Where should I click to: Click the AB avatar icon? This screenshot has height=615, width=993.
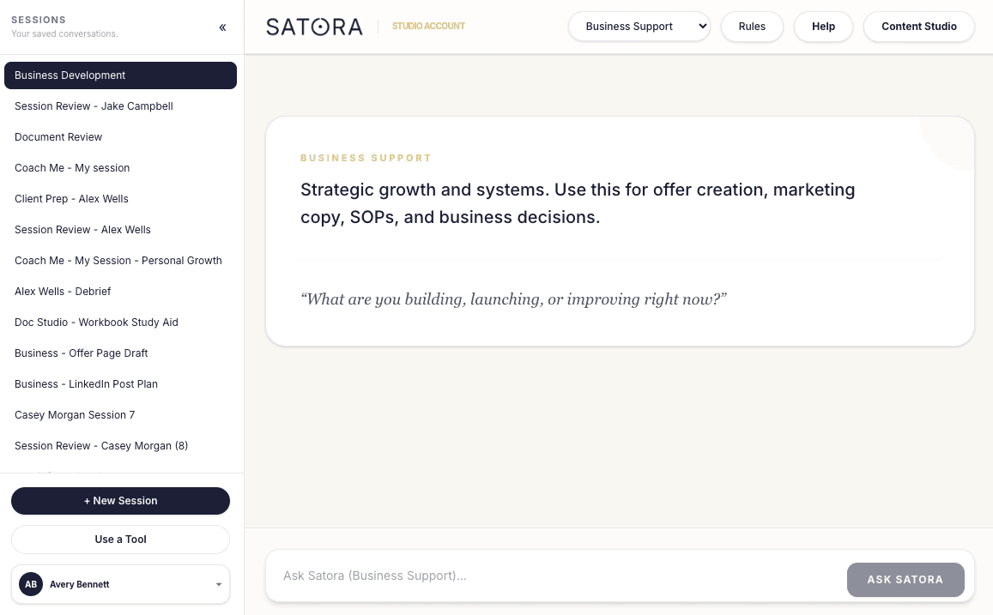coord(31,584)
